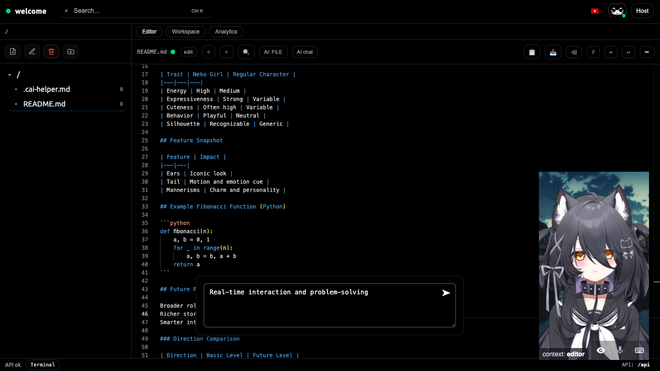Click the '| Mannerisms | Charm and personality |' row

223,190
